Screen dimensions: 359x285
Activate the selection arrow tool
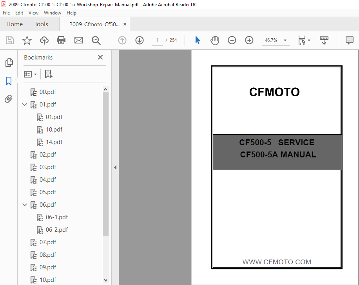(198, 40)
